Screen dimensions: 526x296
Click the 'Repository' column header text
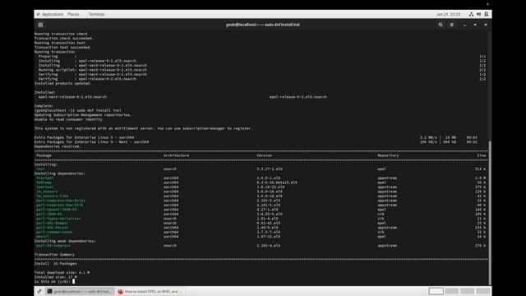click(388, 155)
